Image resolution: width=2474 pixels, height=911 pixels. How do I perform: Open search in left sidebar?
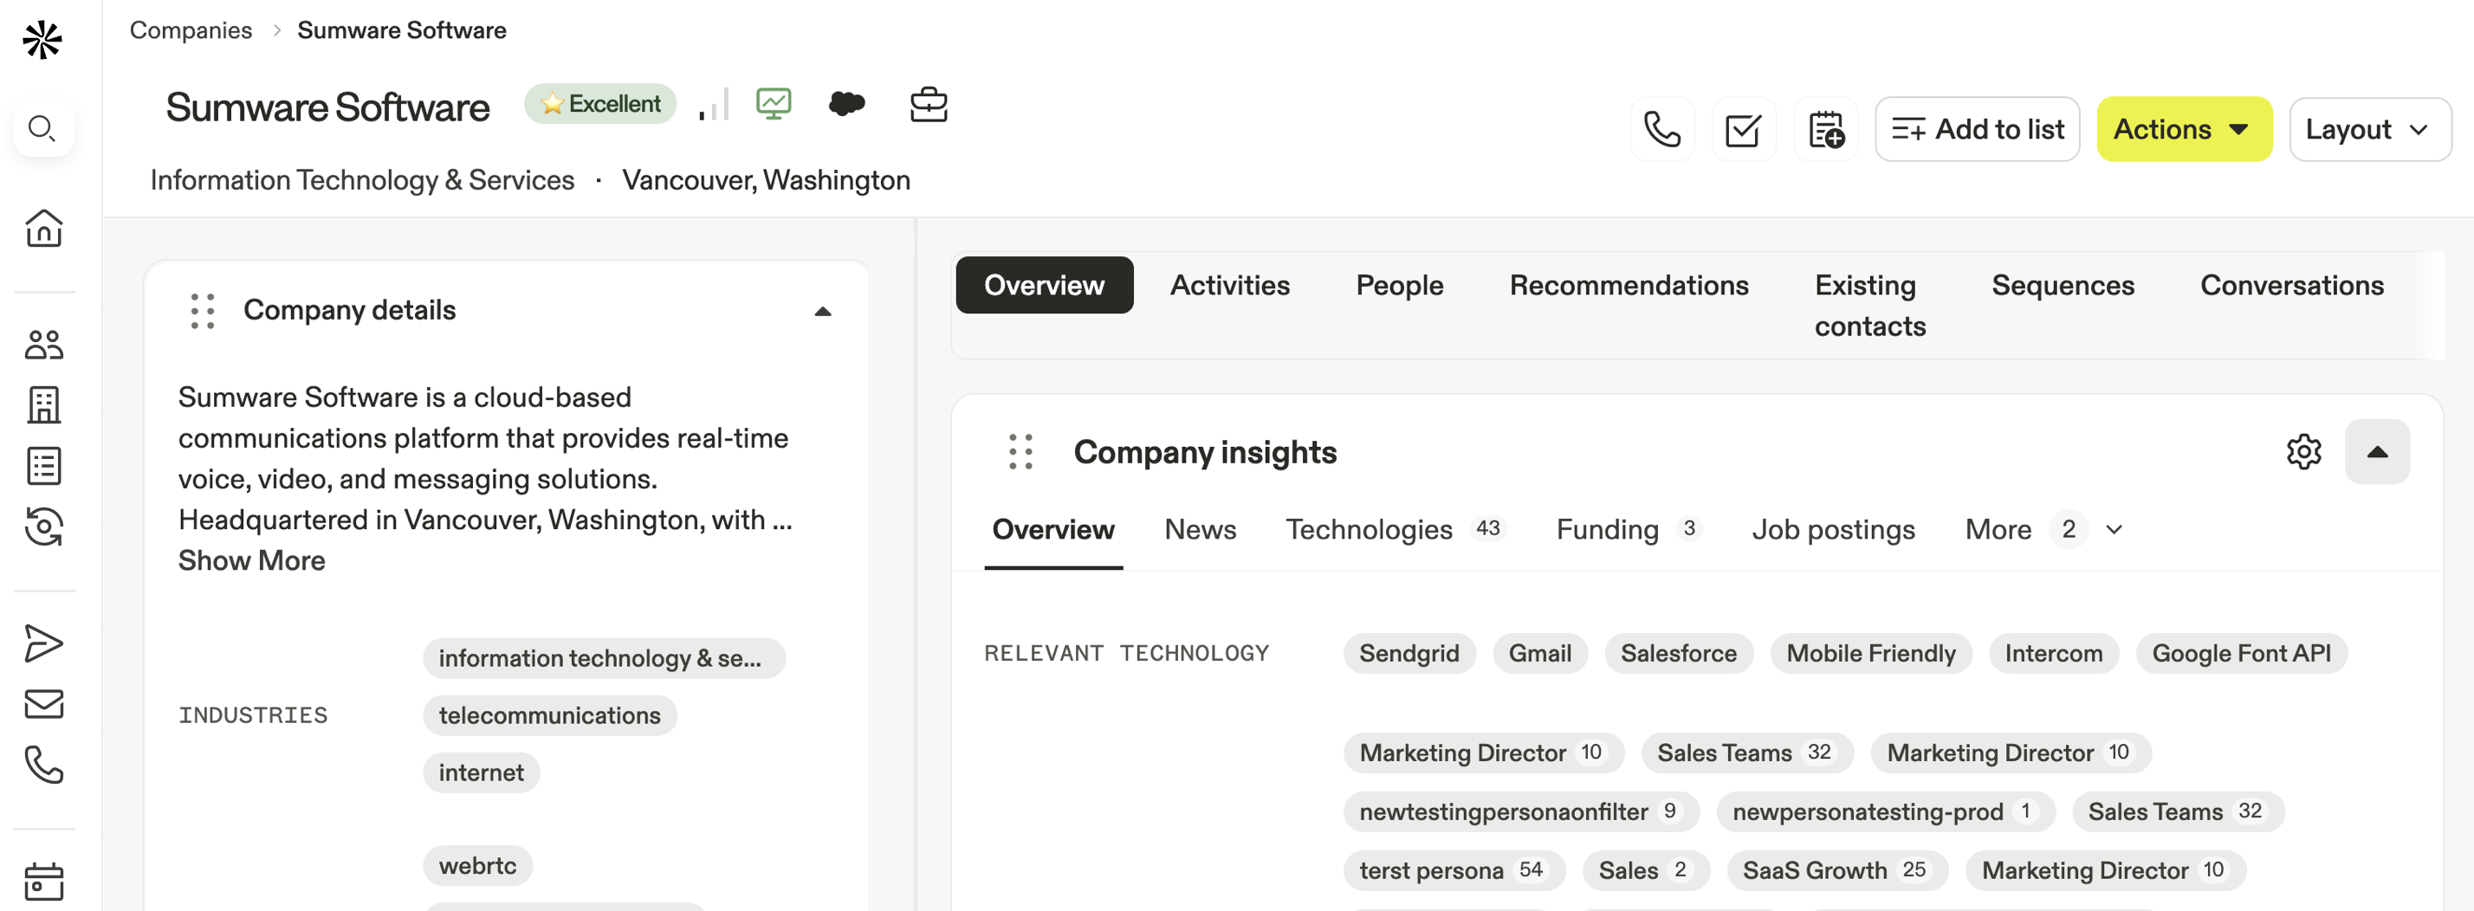point(42,129)
